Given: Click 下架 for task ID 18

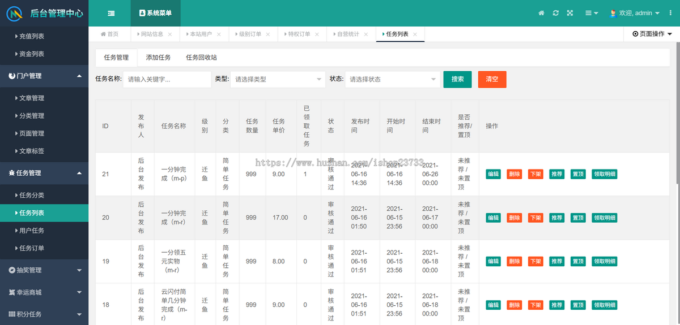Looking at the screenshot, I should coord(535,305).
